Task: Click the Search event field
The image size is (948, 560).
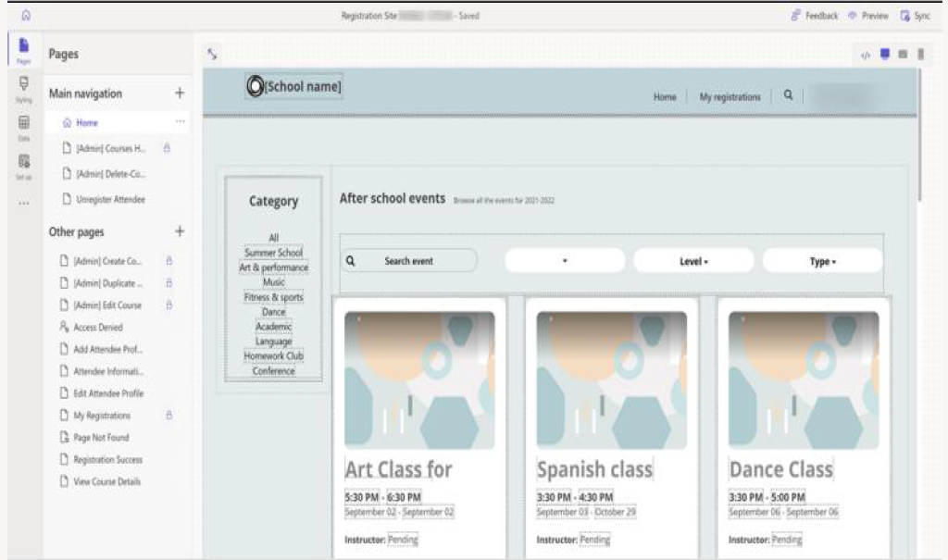Action: 409,261
